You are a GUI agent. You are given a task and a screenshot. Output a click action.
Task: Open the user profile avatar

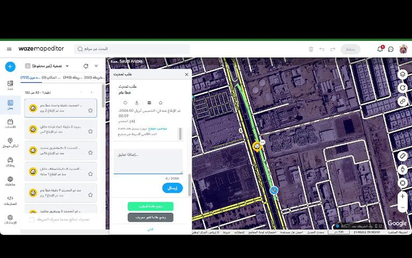403,49
